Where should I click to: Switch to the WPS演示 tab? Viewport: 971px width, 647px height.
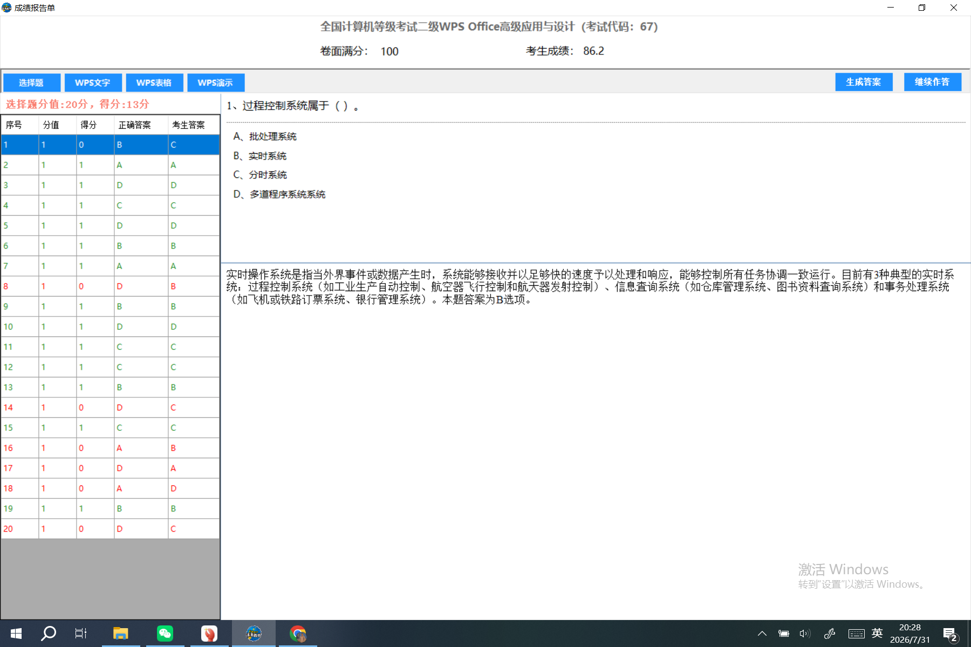[216, 82]
